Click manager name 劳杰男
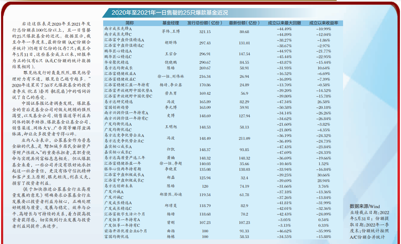The height and width of the screenshot is (244, 401). pos(171,93)
